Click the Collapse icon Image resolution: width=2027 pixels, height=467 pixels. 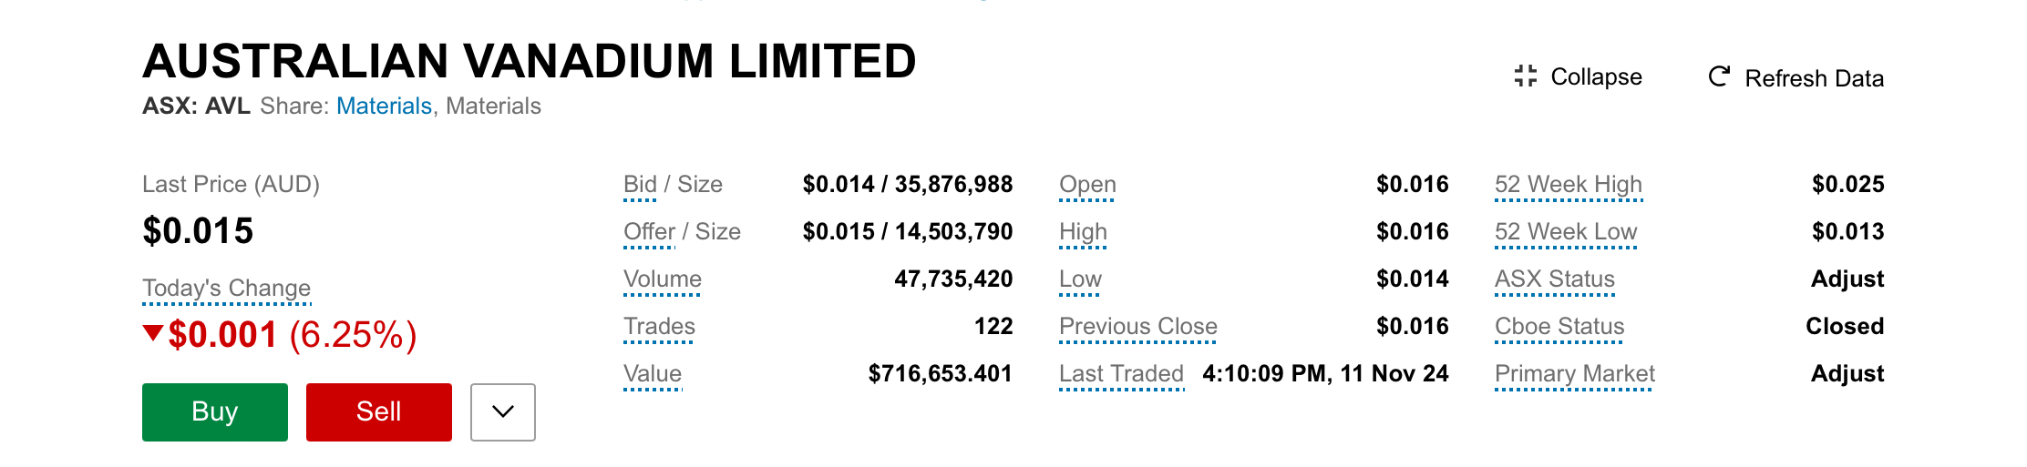point(1526,76)
